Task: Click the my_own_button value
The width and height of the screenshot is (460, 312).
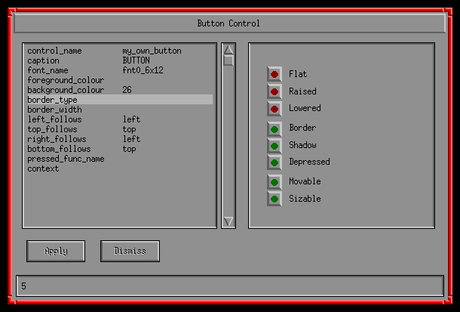Action: pos(152,51)
